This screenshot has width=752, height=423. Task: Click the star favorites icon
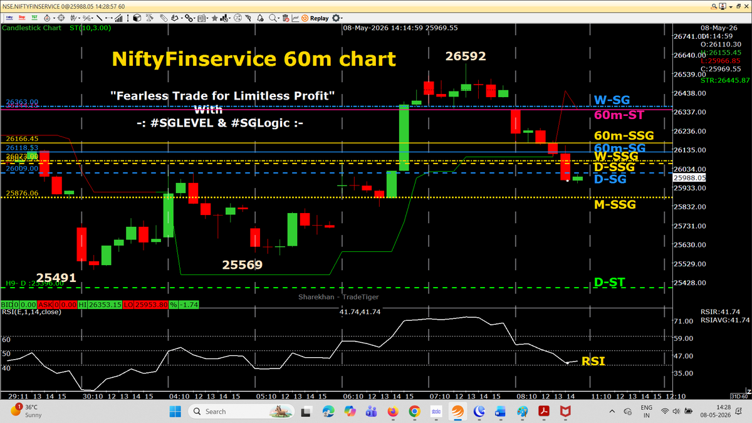click(x=214, y=18)
